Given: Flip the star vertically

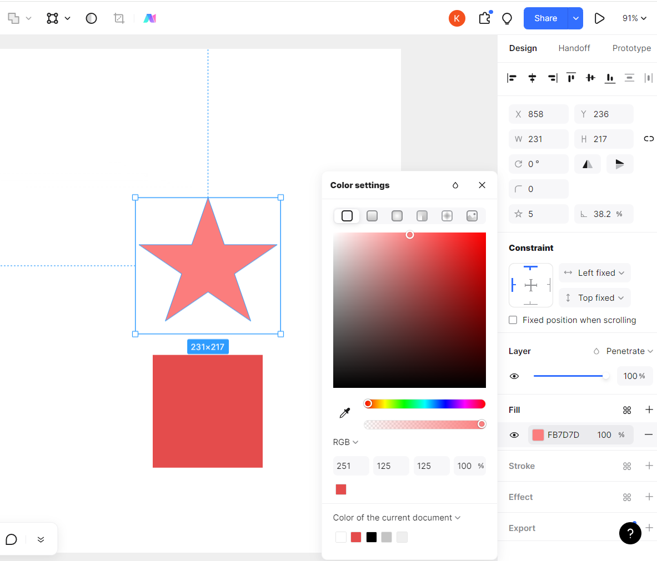Looking at the screenshot, I should (x=620, y=164).
